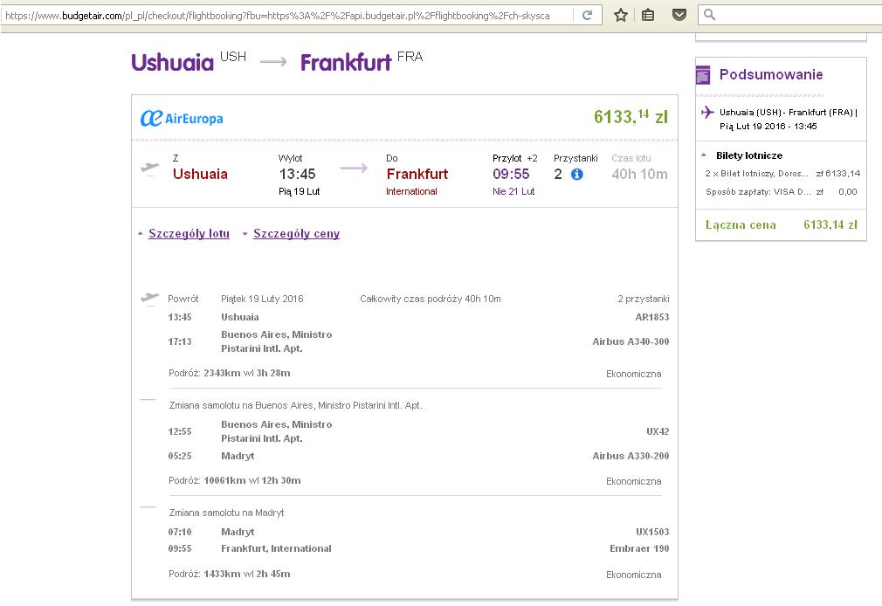Click the Embraer 190 aircraft text

[x=639, y=548]
